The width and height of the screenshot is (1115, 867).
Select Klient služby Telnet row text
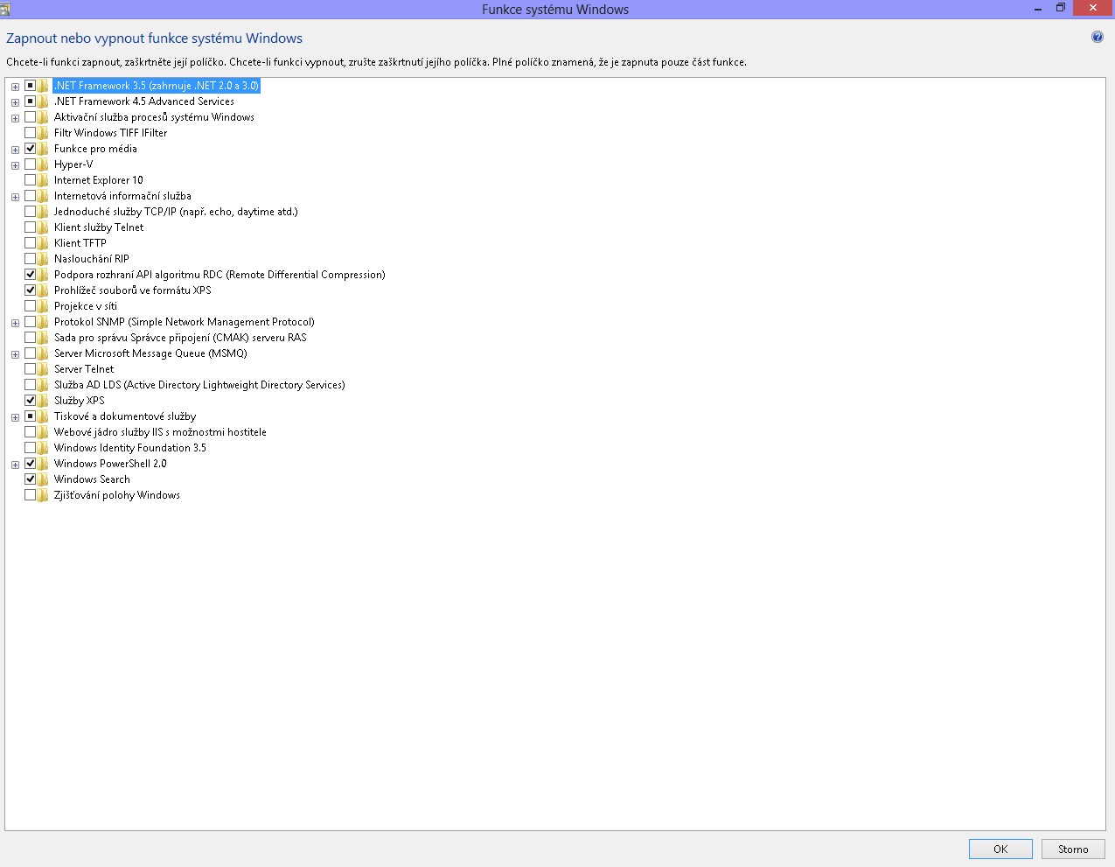tap(99, 227)
